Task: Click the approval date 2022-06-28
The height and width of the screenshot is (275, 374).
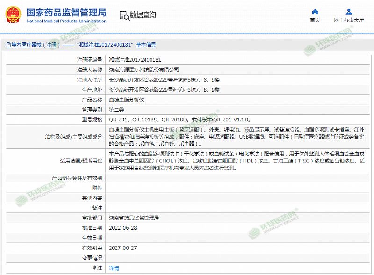Action: [122, 227]
